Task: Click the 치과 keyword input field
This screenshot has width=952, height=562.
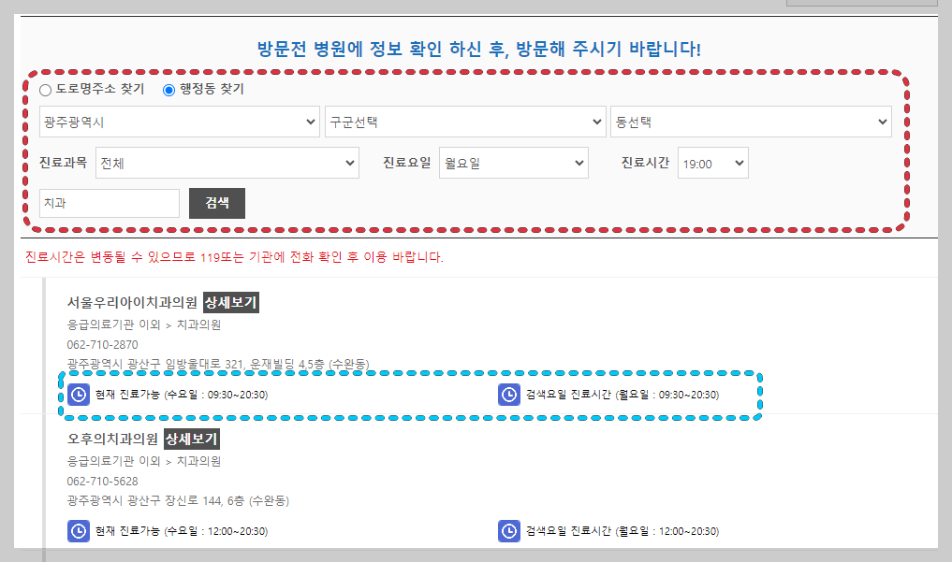Action: [109, 203]
